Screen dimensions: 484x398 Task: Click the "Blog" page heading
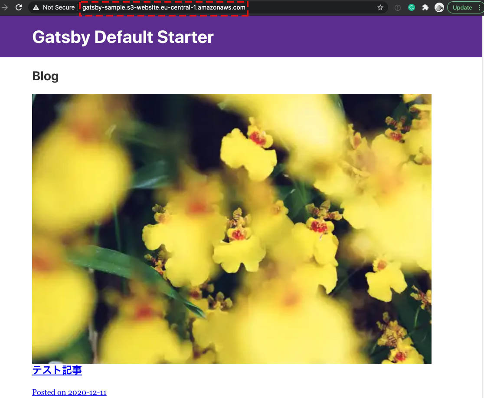(x=45, y=76)
